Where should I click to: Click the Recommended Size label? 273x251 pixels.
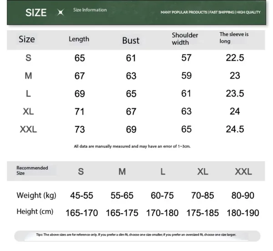coord(32,170)
